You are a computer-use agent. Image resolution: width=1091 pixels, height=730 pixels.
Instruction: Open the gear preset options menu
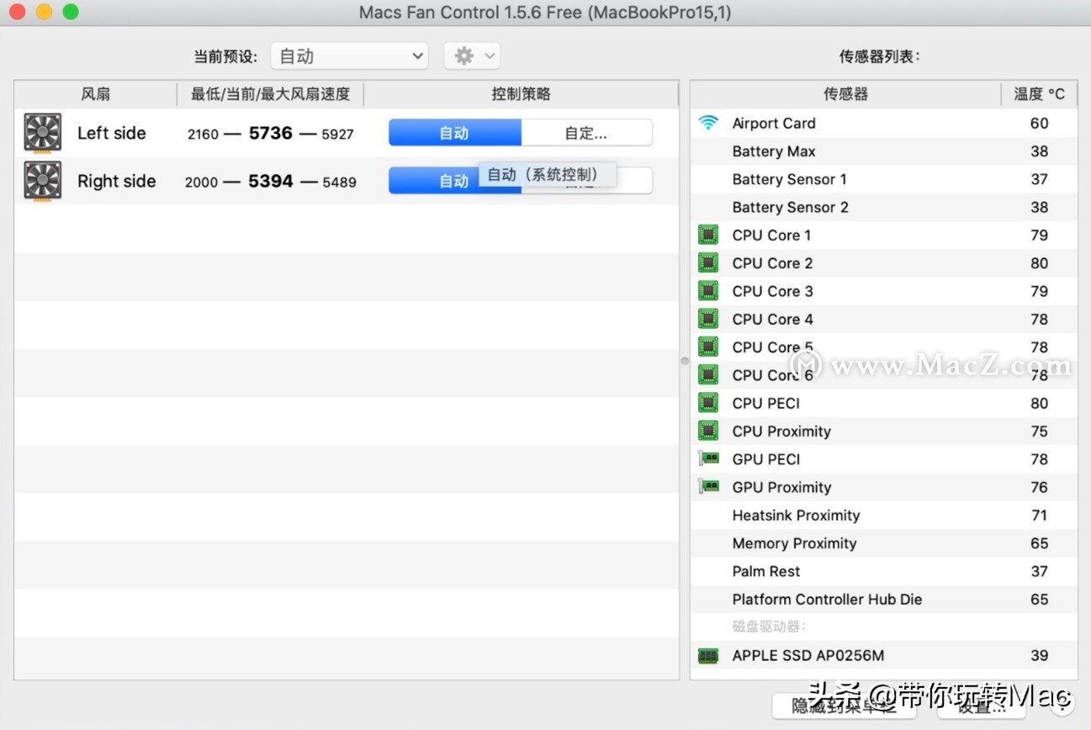point(472,56)
